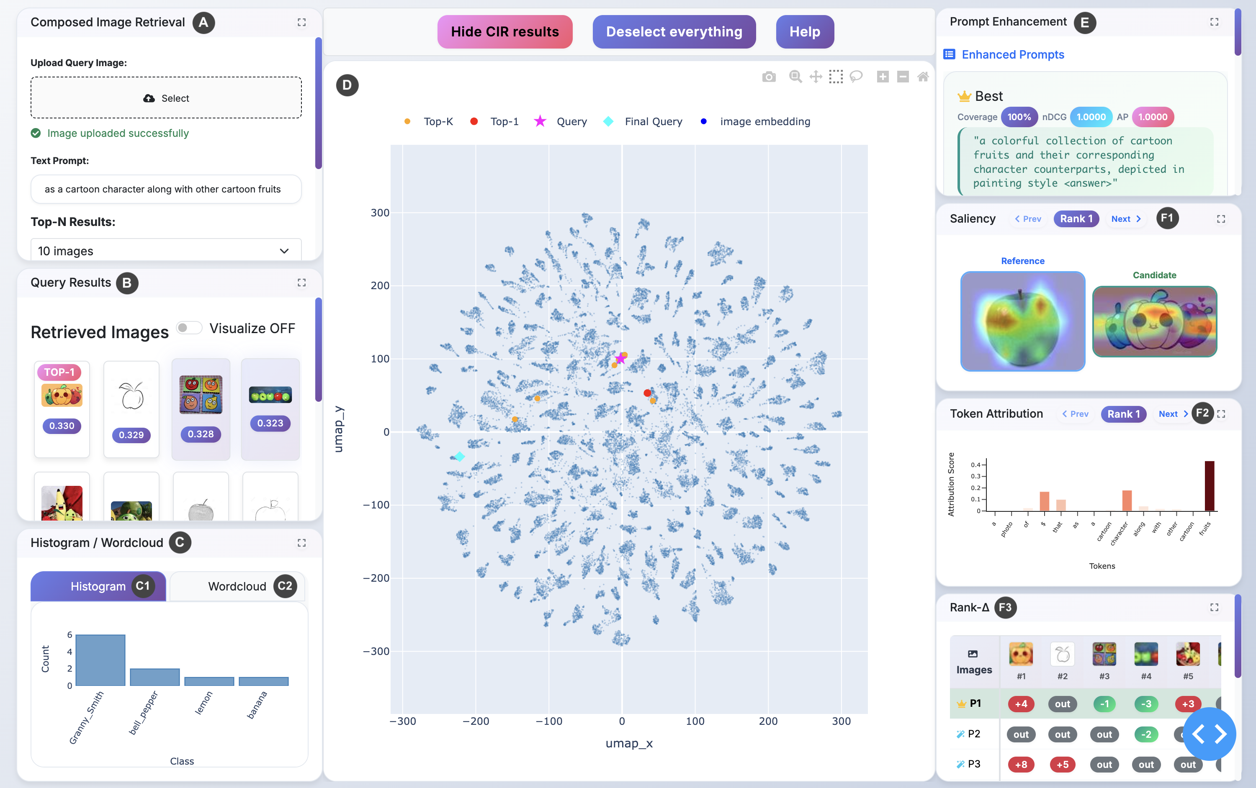1256x788 pixels.
Task: Activate the pan tool in plot toolbar
Action: click(x=816, y=77)
